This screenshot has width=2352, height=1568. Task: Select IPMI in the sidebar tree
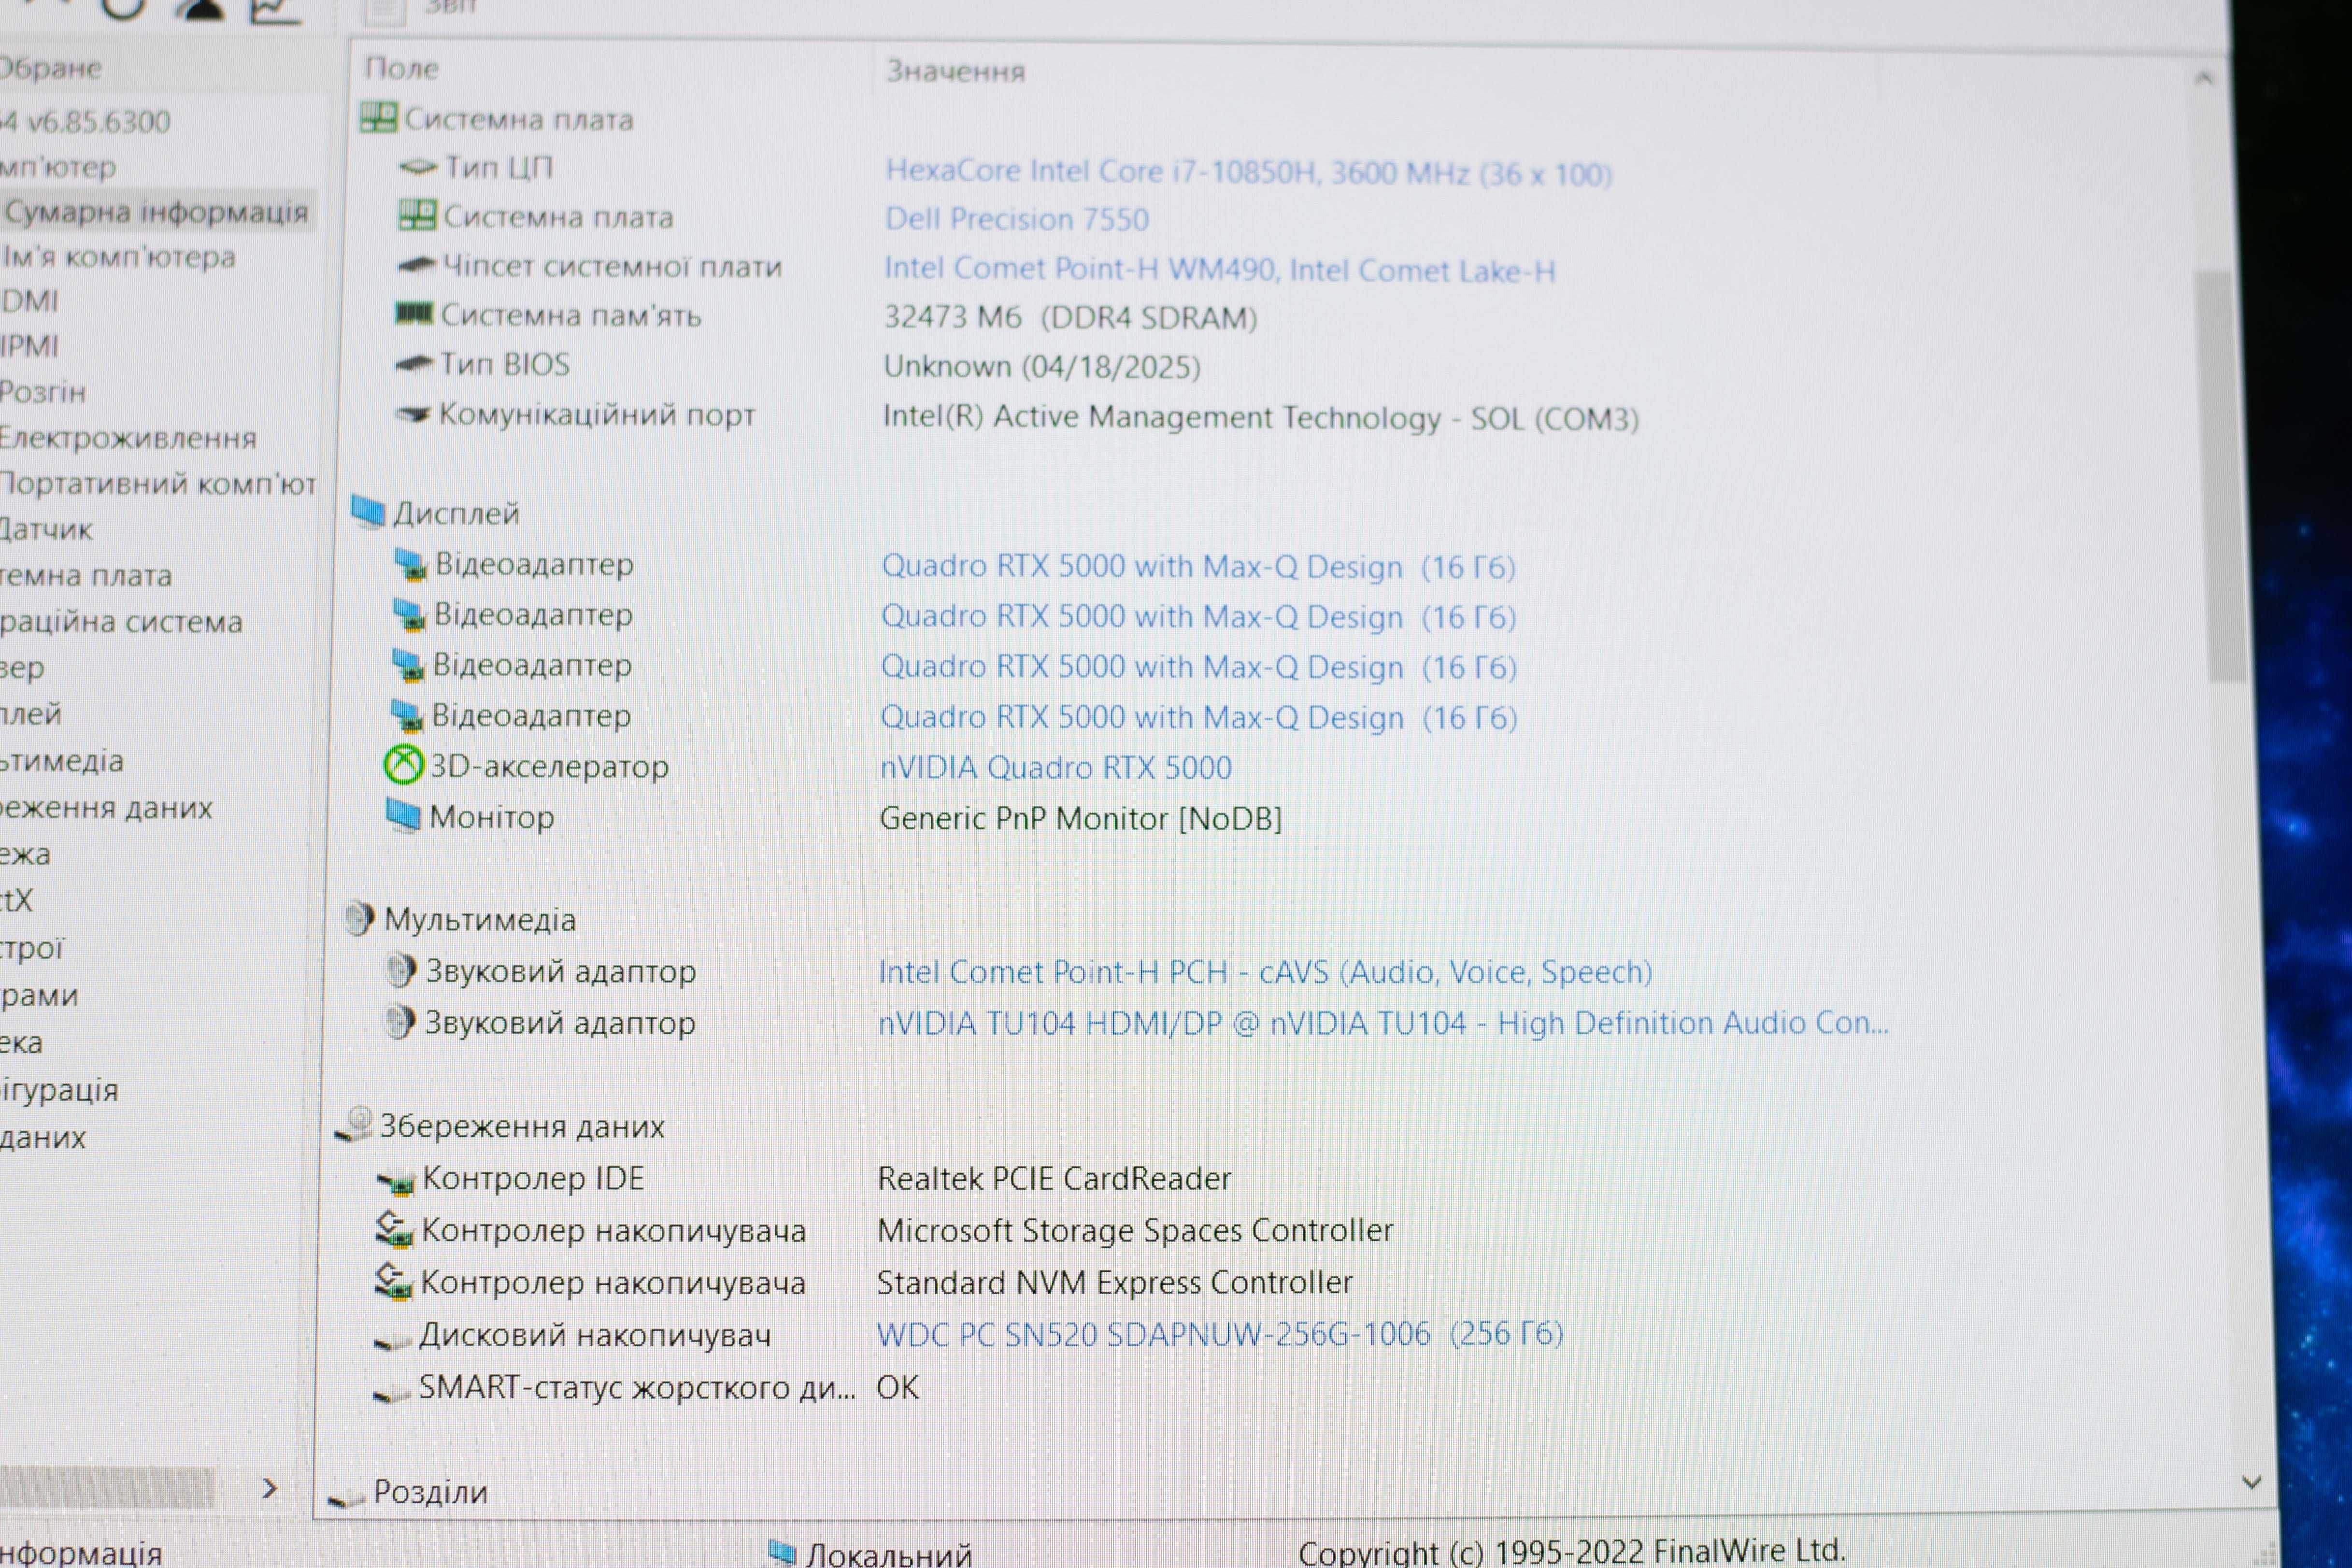click(30, 346)
